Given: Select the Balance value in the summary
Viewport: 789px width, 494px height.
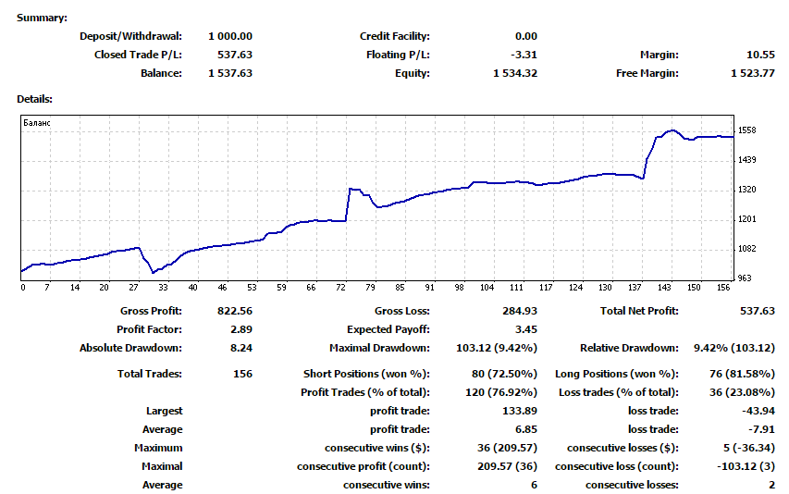Looking at the screenshot, I should (x=230, y=73).
